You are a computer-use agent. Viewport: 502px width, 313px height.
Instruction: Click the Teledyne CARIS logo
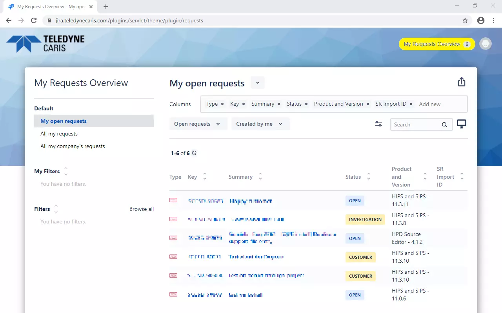tap(44, 43)
